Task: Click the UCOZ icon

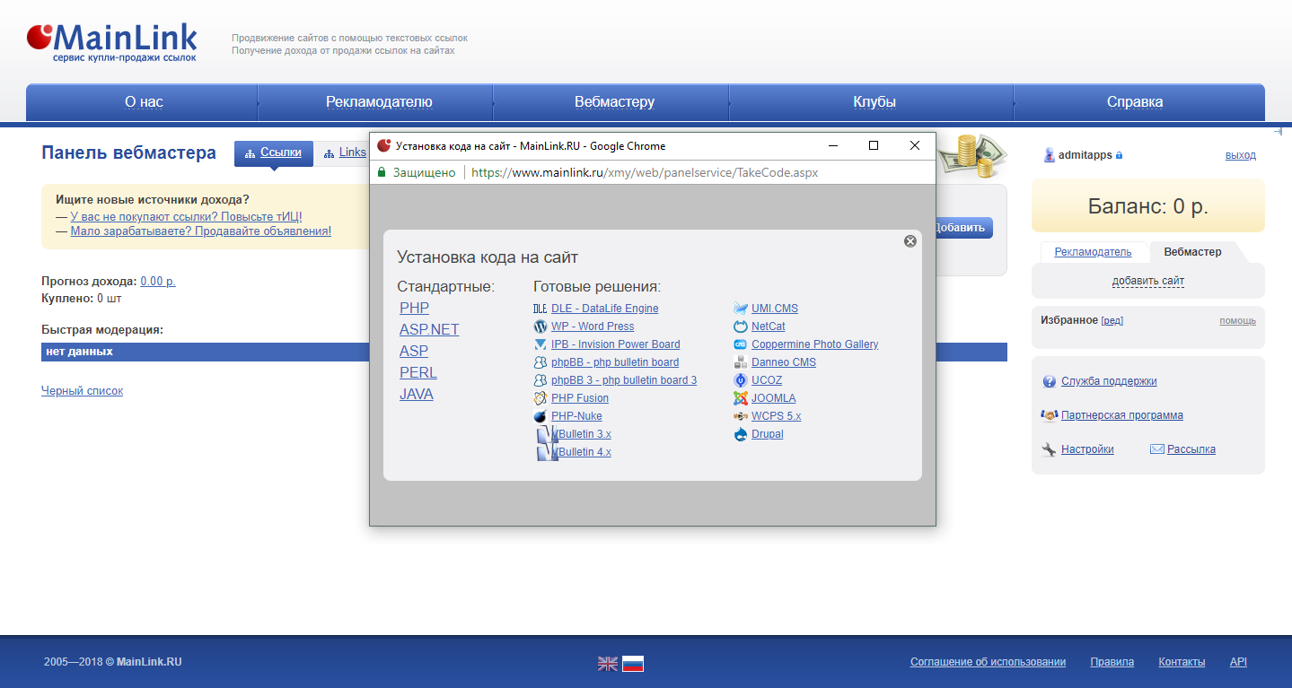Action: click(741, 380)
